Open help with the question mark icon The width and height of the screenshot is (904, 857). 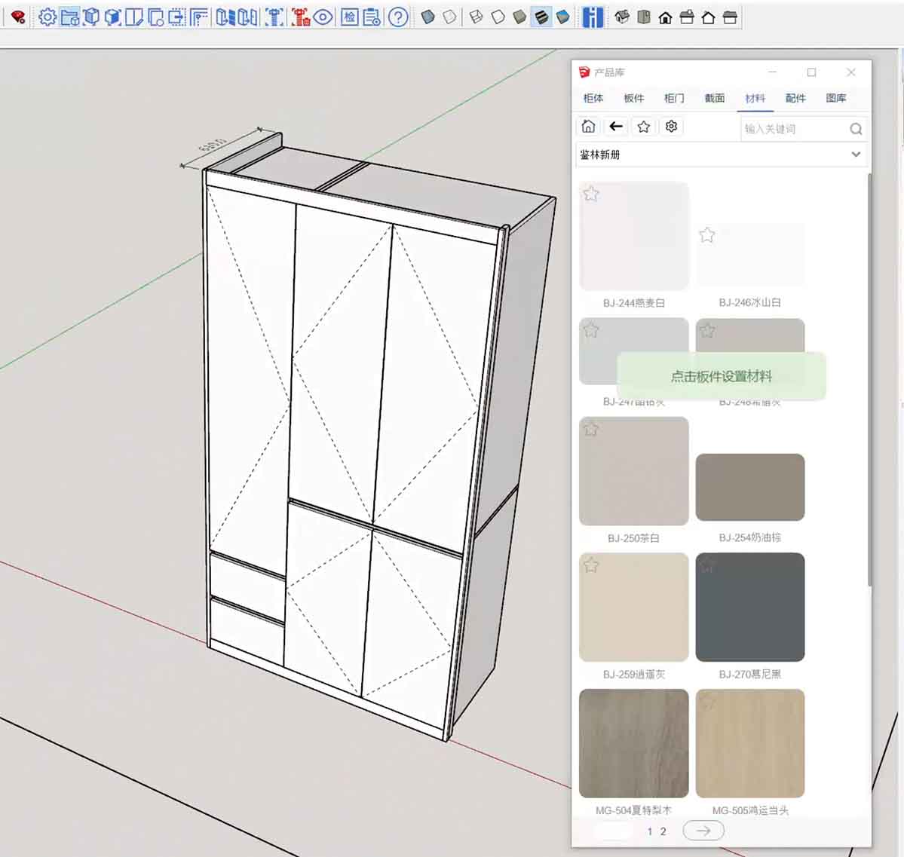[398, 17]
